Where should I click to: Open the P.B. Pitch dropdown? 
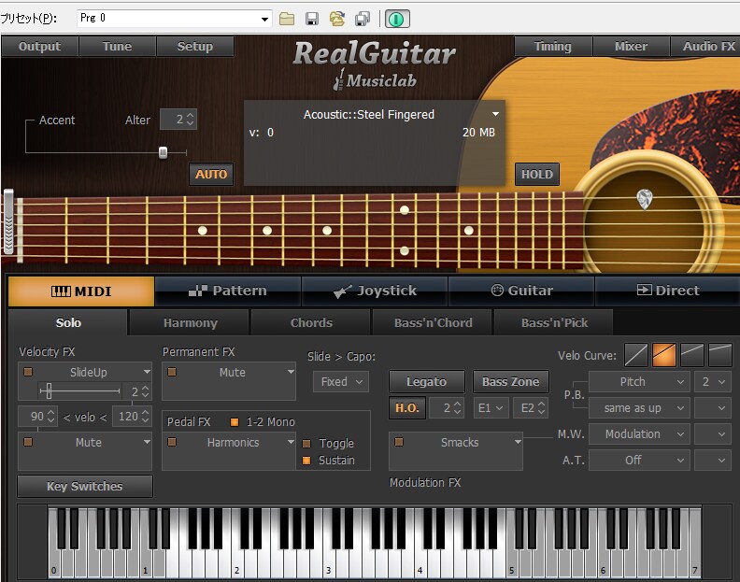(x=639, y=381)
